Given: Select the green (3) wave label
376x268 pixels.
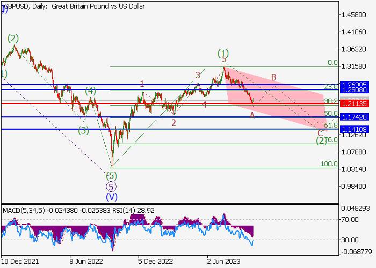Looking at the screenshot, I should click(83, 131).
